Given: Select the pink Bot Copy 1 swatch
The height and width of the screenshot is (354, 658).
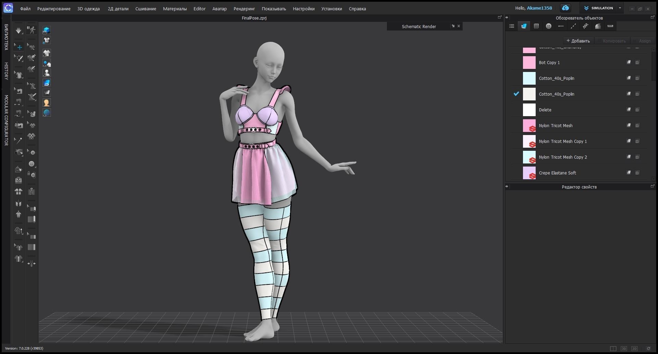Looking at the screenshot, I should tap(529, 62).
